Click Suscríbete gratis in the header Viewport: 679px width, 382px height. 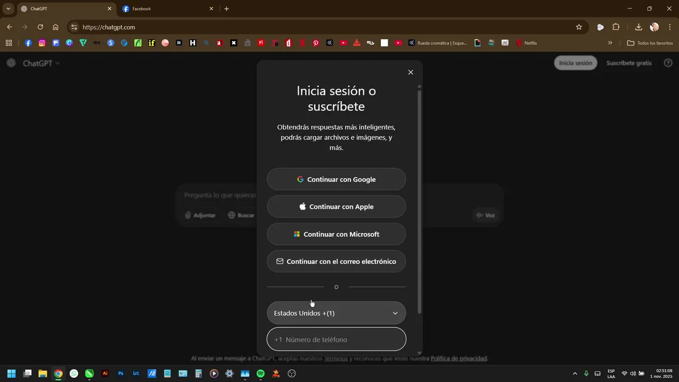[629, 63]
